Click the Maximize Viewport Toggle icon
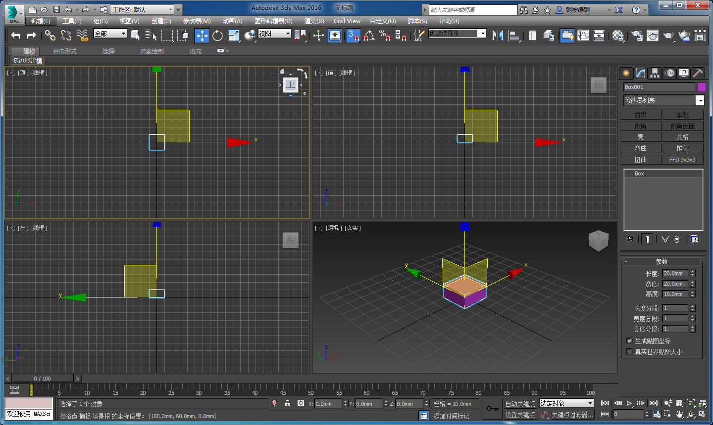The image size is (713, 425). point(702,414)
